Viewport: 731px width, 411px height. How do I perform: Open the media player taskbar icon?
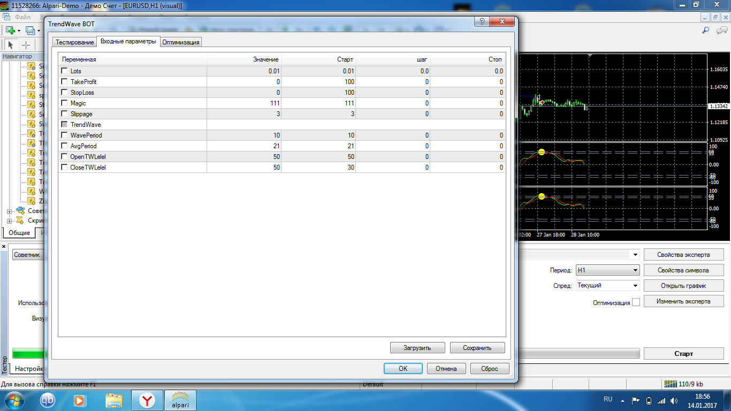[79, 400]
